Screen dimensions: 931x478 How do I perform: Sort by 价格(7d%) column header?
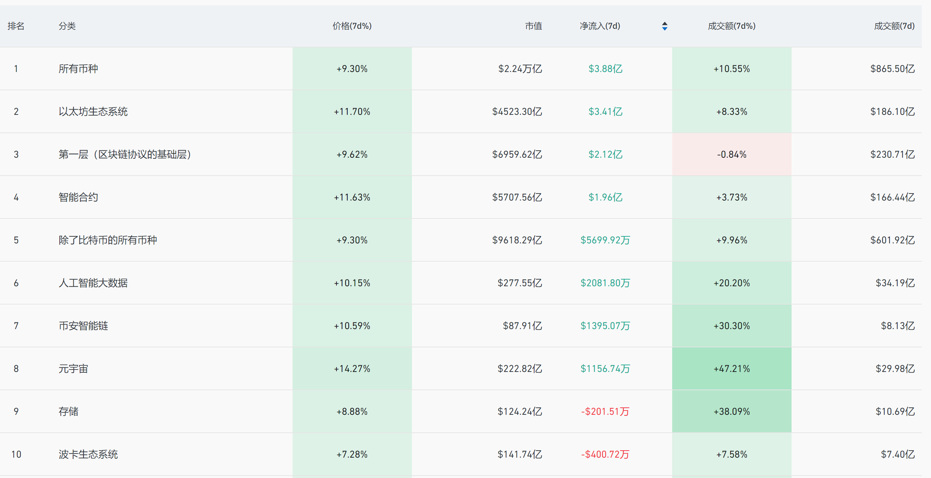352,26
